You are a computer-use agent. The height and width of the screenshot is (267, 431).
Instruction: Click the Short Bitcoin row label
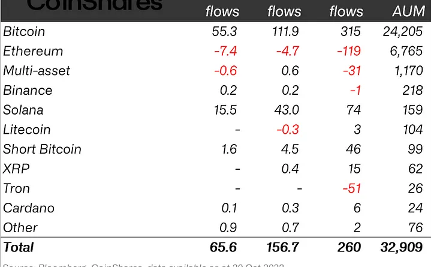pyautogui.click(x=42, y=149)
